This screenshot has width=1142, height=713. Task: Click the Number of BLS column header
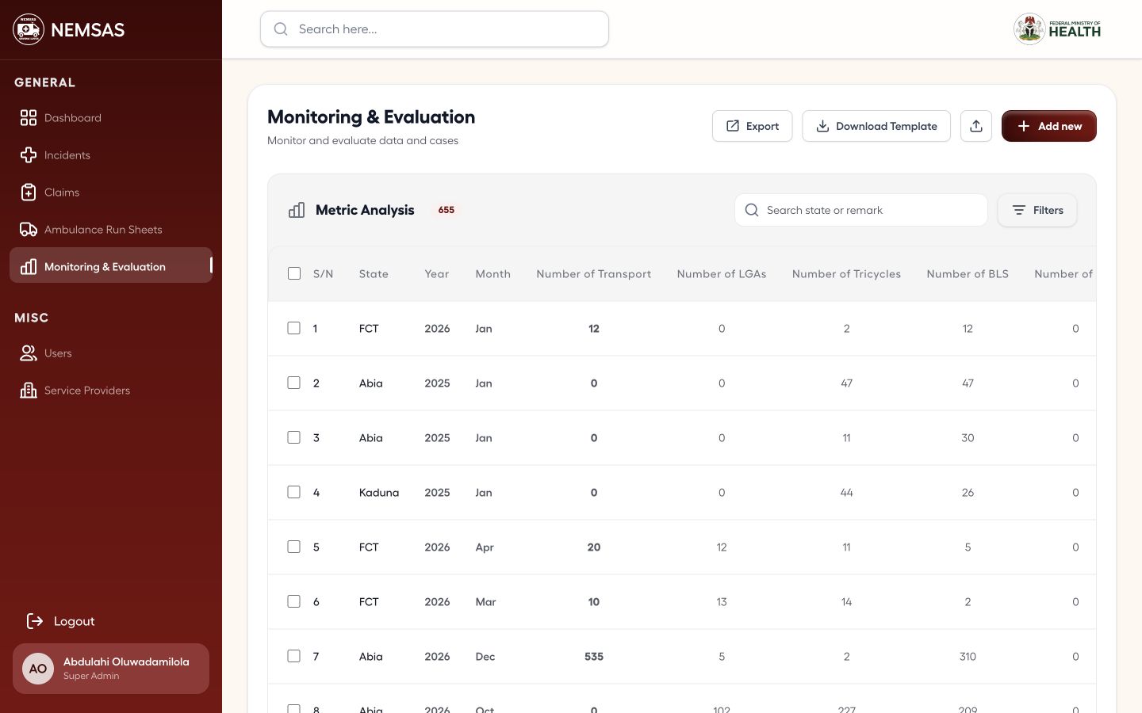(x=968, y=274)
